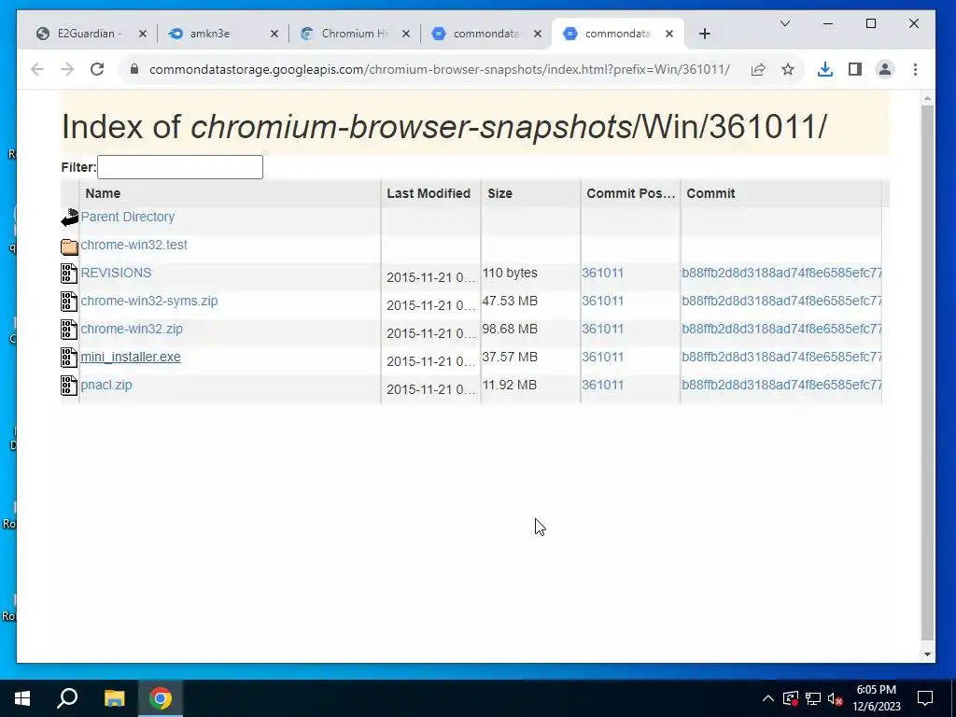Click the page's vertical scrollbar
956x717 pixels.
click(927, 372)
